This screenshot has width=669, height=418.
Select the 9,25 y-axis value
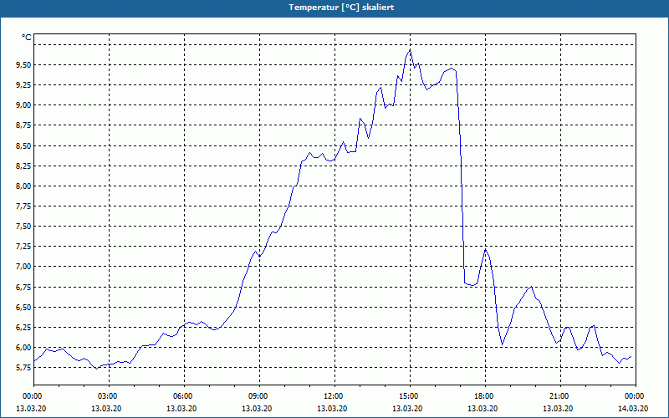pyautogui.click(x=24, y=85)
